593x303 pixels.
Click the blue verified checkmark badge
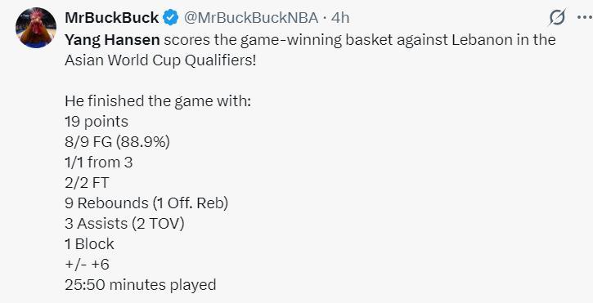[x=171, y=18]
